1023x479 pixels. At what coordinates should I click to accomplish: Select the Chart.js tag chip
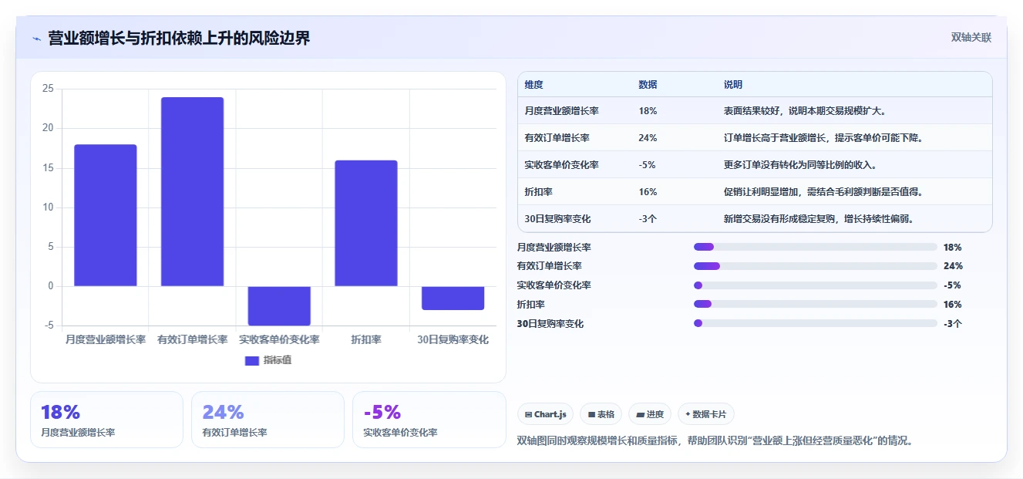coord(545,414)
